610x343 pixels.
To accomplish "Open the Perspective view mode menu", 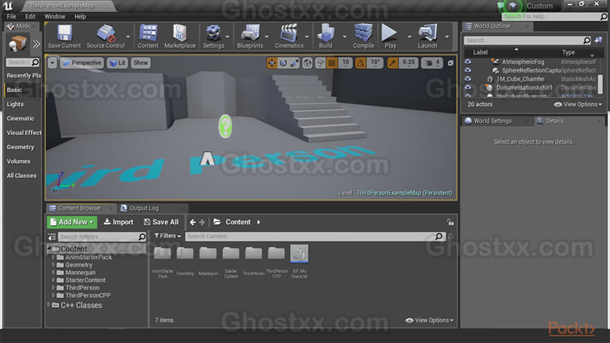I will 82,63.
